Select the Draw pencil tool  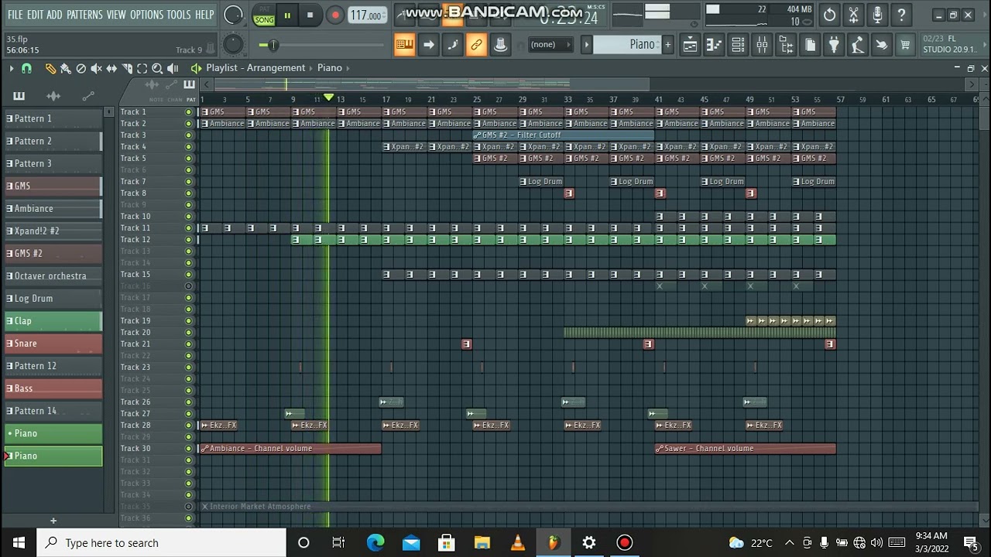tap(50, 69)
